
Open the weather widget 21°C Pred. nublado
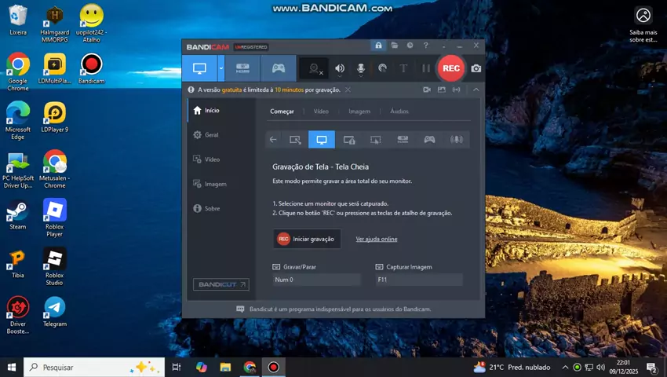pos(512,368)
